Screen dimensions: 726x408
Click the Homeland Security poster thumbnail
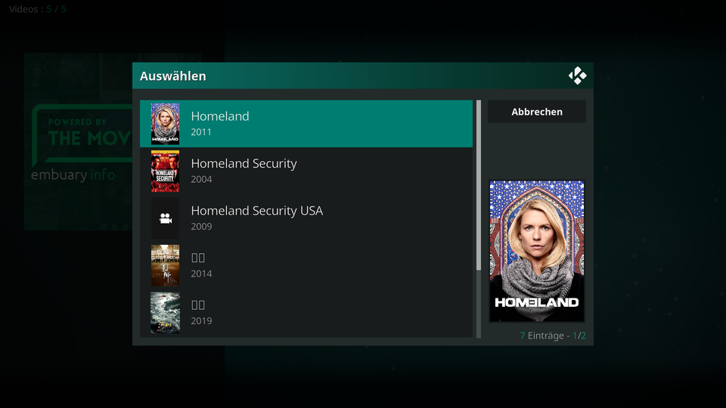(166, 171)
